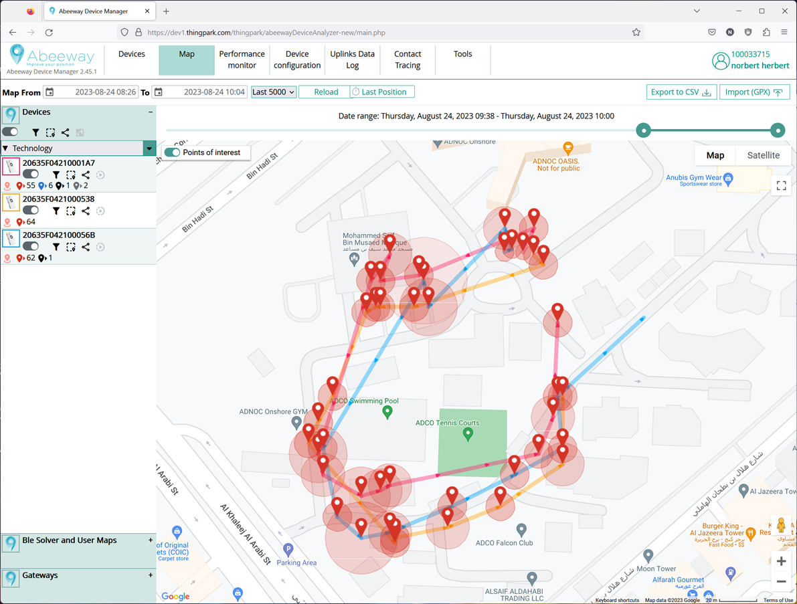This screenshot has width=797, height=604.
Task: Toggle visibility of device 20635F0421000538
Action: coord(31,210)
